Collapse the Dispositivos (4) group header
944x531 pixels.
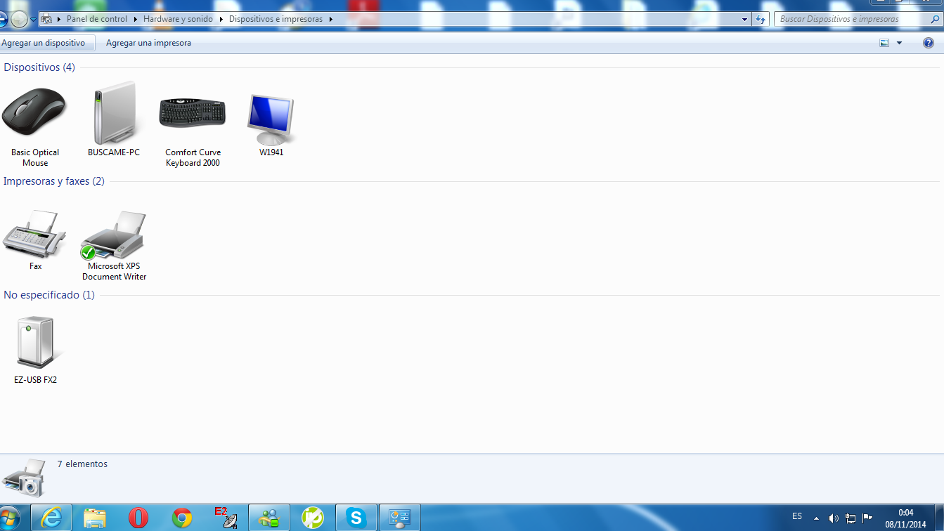click(39, 67)
